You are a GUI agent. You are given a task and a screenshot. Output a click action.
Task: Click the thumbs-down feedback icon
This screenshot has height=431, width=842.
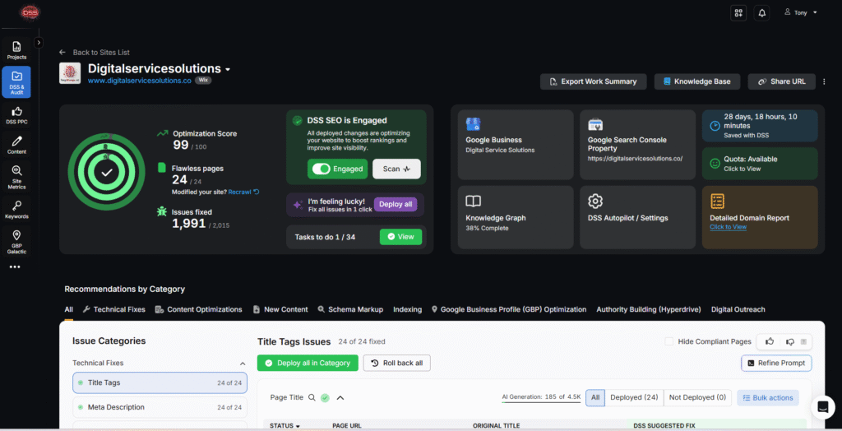tap(789, 341)
